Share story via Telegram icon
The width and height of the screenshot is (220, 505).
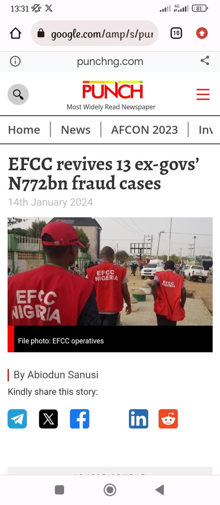tap(17, 419)
